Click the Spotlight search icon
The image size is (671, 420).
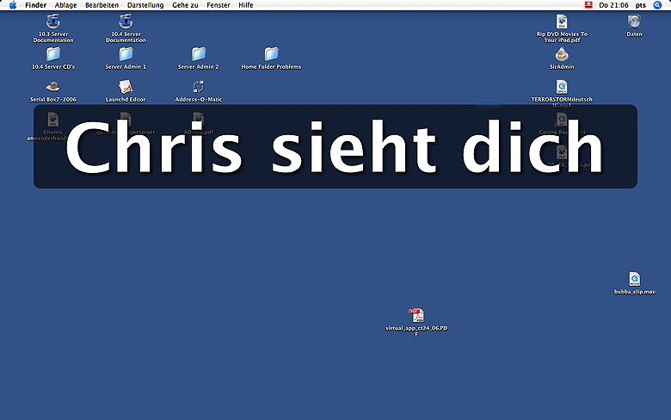pyautogui.click(x=658, y=5)
